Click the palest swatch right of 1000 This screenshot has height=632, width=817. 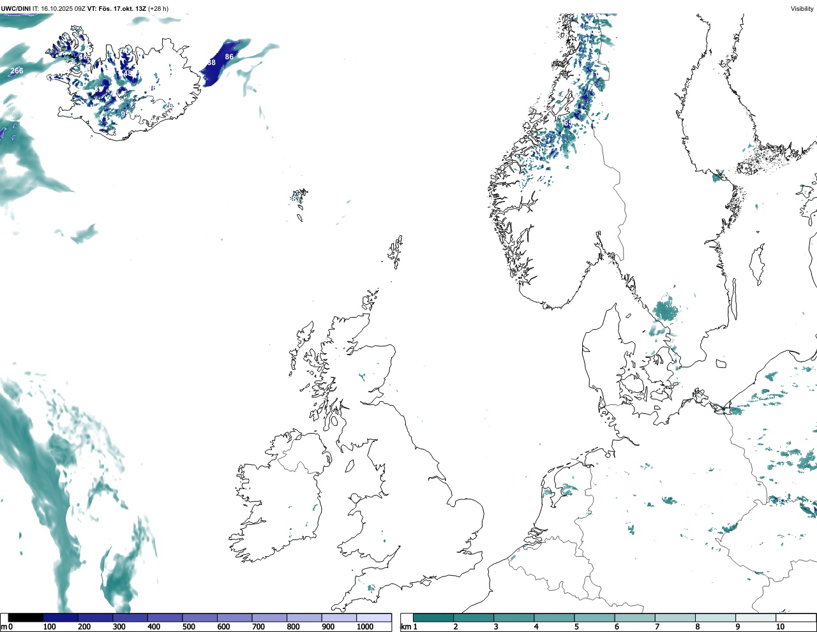pyautogui.click(x=374, y=617)
